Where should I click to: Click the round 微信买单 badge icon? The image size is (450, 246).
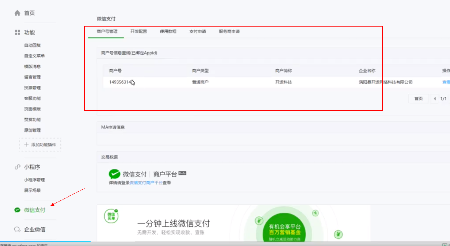click(x=111, y=216)
